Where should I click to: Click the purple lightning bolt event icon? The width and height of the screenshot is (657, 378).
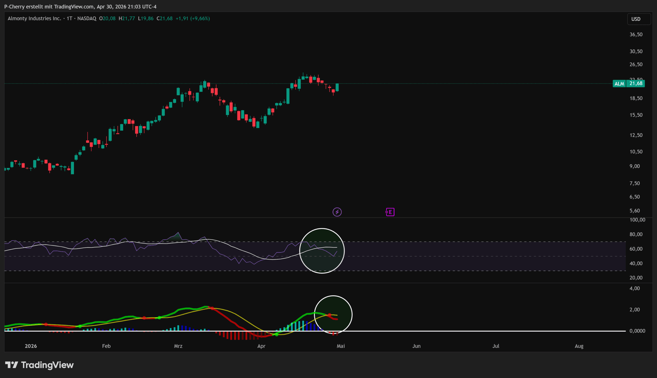(337, 212)
